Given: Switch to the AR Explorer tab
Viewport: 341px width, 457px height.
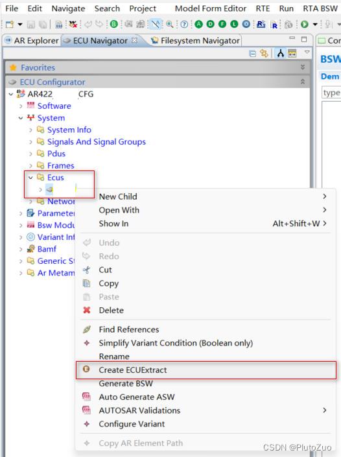Looking at the screenshot, I should pyautogui.click(x=32, y=40).
